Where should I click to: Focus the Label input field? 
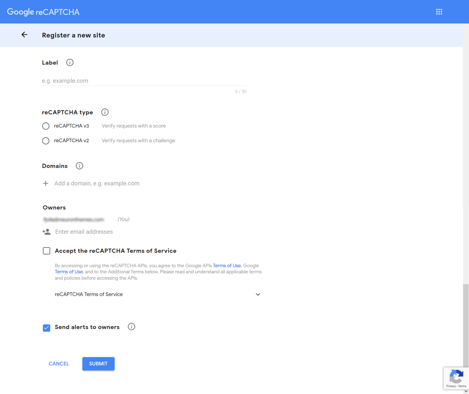tap(144, 81)
